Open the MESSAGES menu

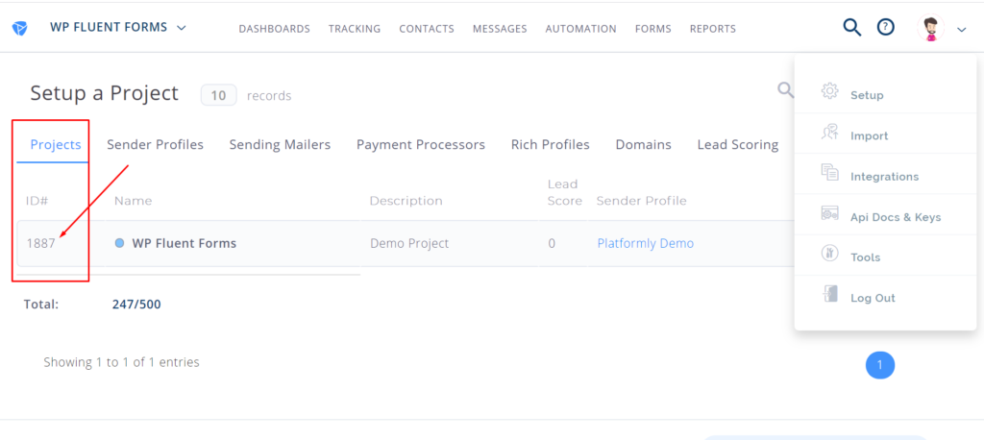click(x=500, y=29)
